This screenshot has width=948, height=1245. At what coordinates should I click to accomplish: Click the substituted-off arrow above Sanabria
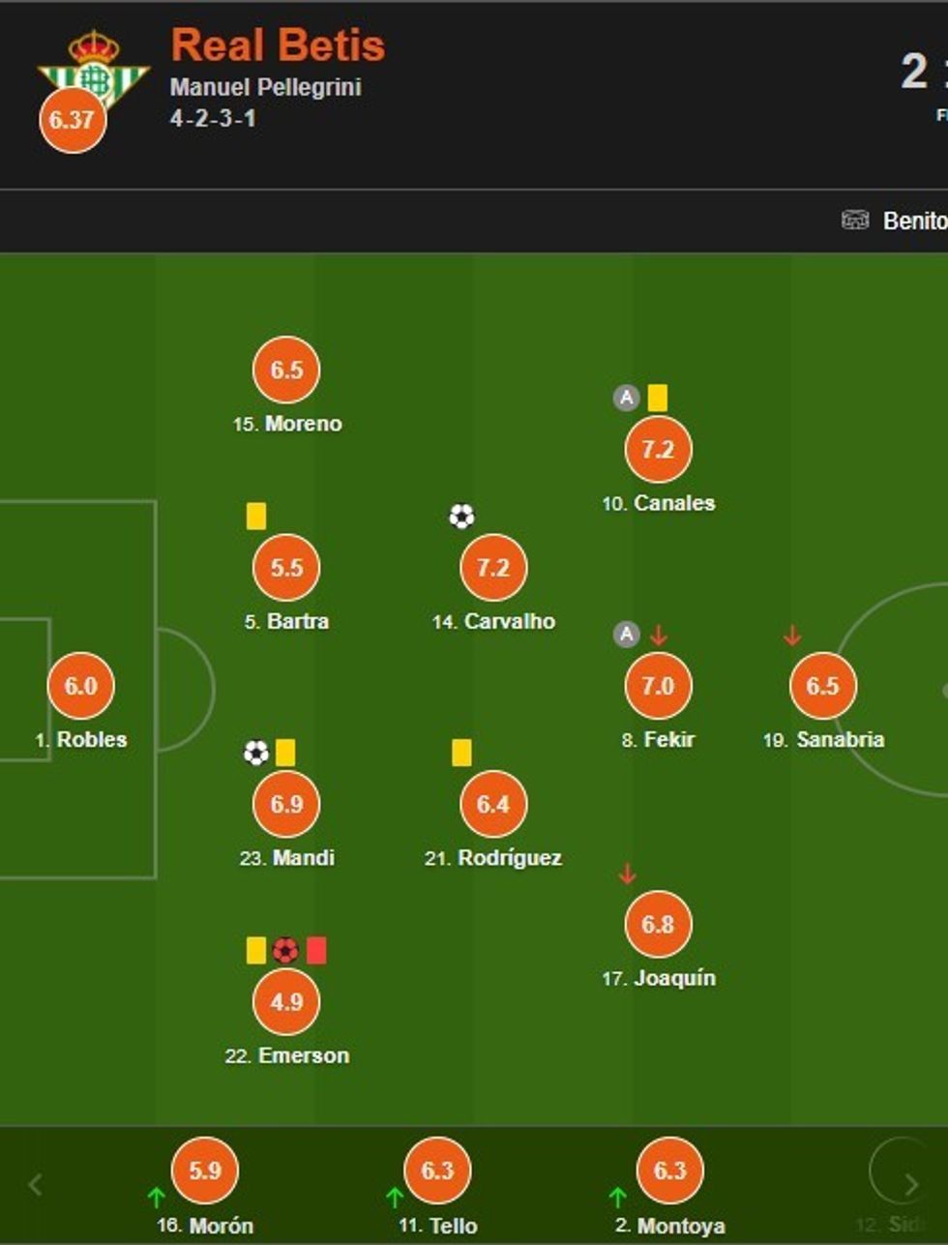point(792,636)
